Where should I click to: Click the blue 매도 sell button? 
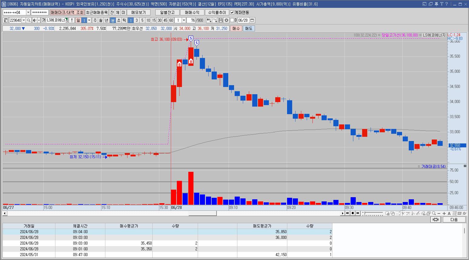[249, 28]
